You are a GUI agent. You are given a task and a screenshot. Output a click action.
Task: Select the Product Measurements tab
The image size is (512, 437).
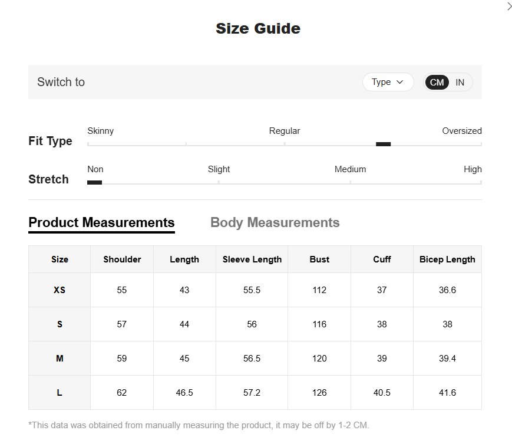(101, 222)
